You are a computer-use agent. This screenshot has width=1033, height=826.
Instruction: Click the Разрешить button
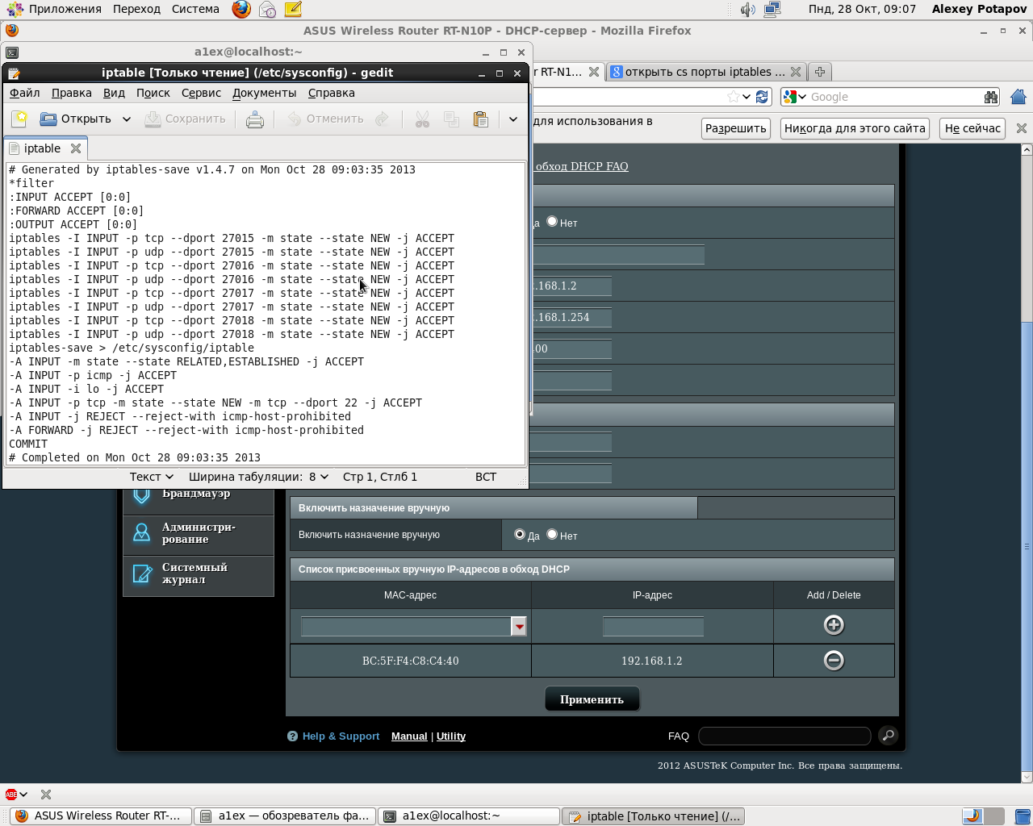(x=736, y=128)
